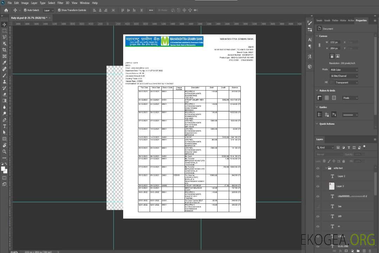Select the Eyedropper tool
Viewport: 379px width, 253px height.
tap(4, 63)
